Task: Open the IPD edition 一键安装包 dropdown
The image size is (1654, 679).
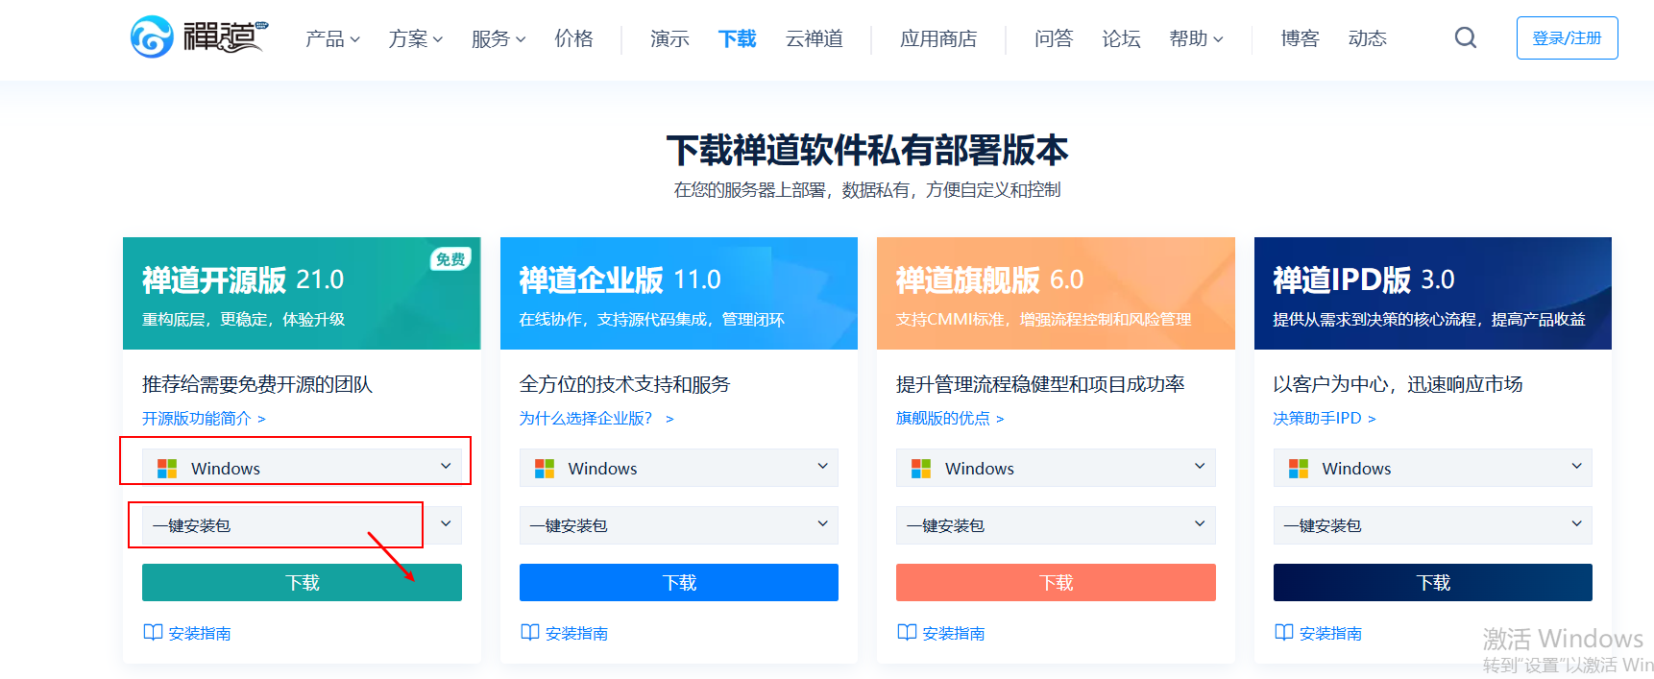Action: (x=1433, y=525)
